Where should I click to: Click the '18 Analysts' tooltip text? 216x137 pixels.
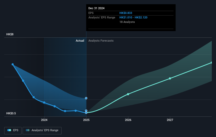point(127,22)
